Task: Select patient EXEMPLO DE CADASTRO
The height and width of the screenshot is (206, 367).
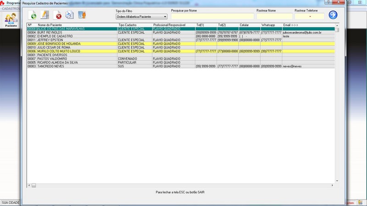Action: pyautogui.click(x=181, y=36)
